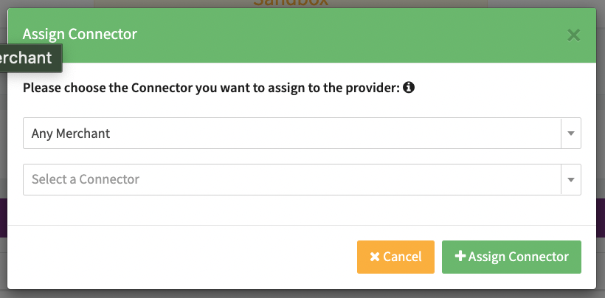This screenshot has height=298, width=605.
Task: Expand the Any Merchant dropdown arrow
Action: (x=571, y=134)
